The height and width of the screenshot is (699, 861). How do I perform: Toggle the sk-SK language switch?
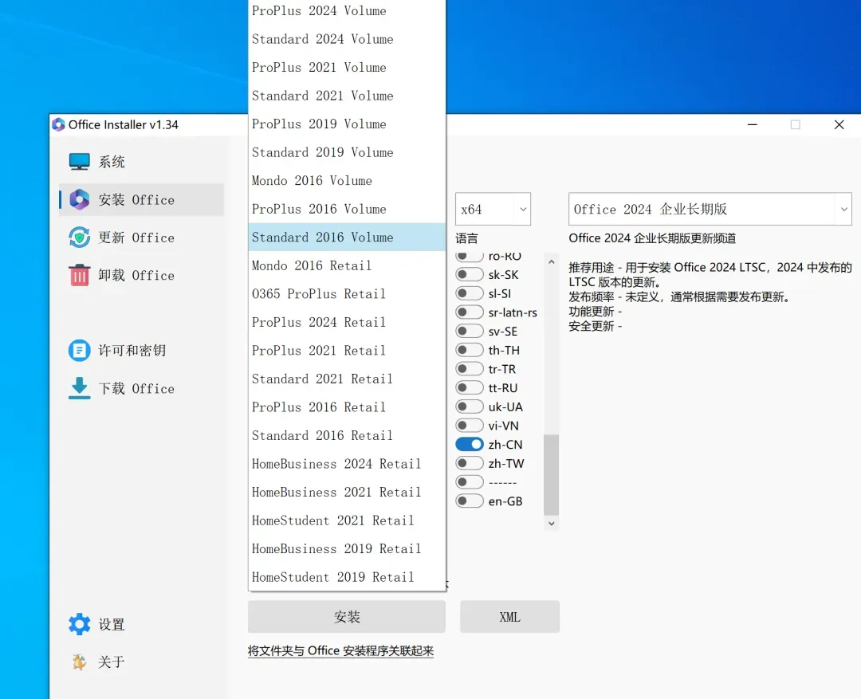(470, 274)
